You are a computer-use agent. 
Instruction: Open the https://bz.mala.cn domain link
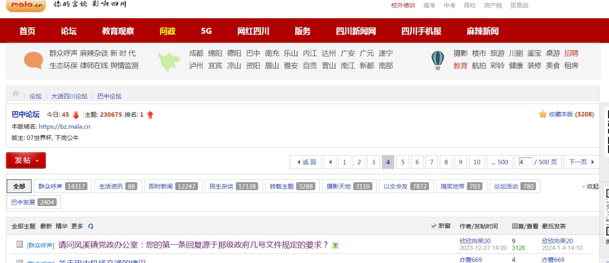click(x=64, y=127)
